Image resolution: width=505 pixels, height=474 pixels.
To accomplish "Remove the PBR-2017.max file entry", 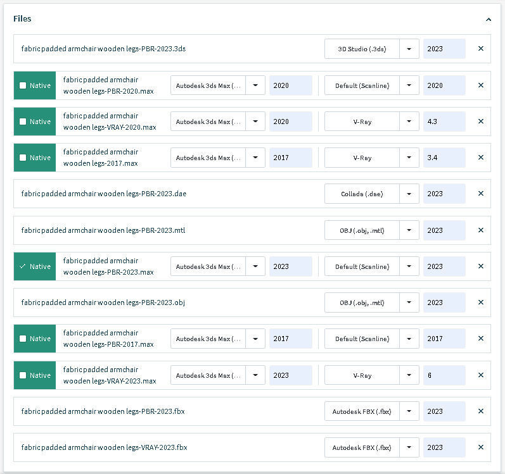I will [480, 339].
